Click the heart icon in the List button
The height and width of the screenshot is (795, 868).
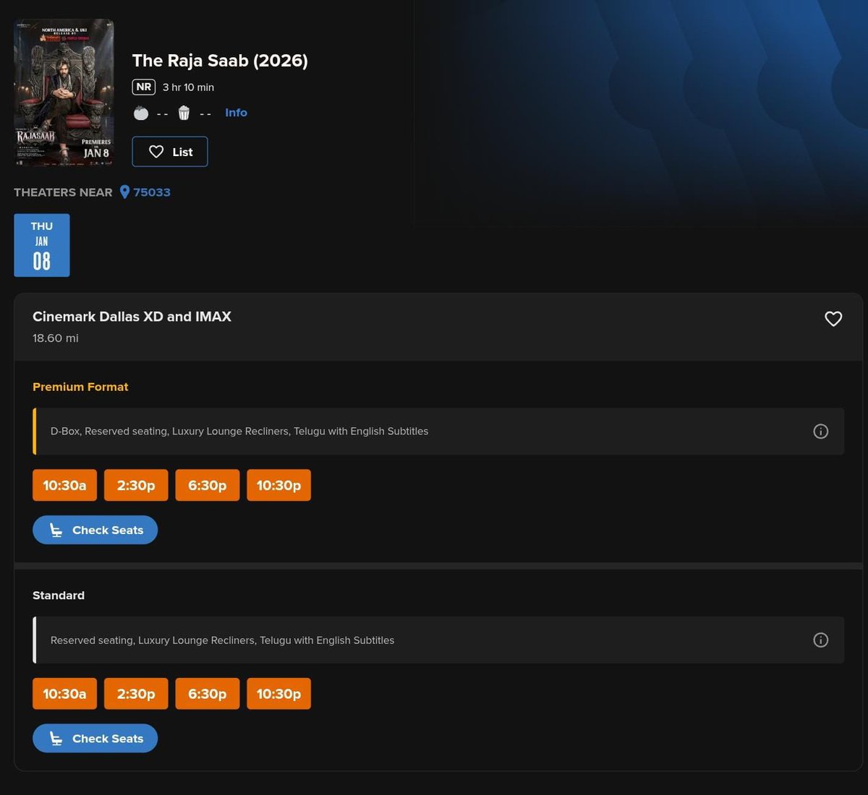tap(156, 152)
